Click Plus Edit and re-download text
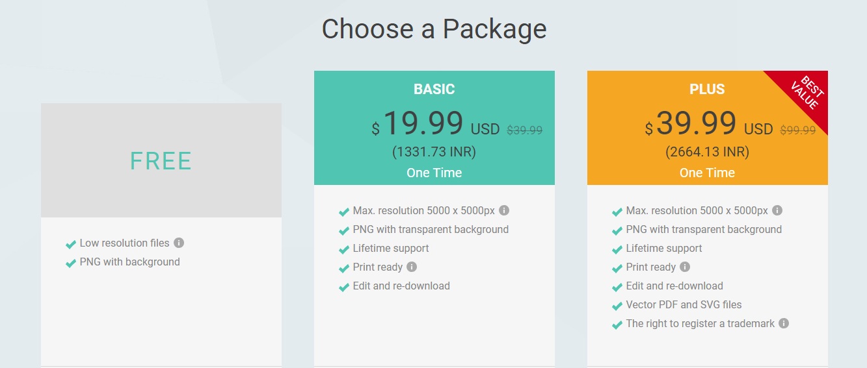This screenshot has height=368, width=867. (x=674, y=286)
